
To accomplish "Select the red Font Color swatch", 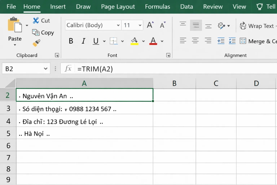I will pyautogui.click(x=153, y=41).
